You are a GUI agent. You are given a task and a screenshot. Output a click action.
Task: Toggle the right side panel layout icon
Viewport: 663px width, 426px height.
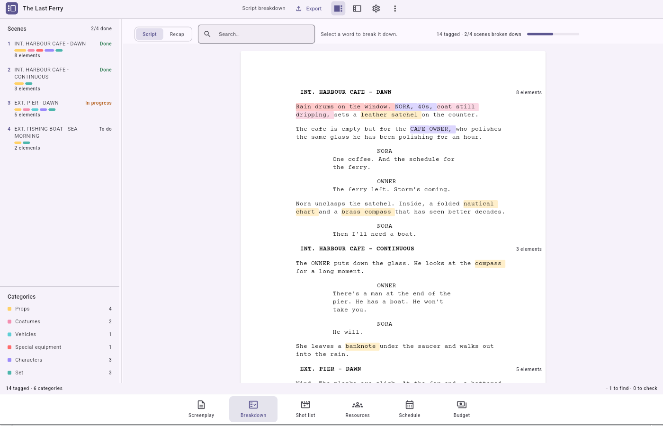click(338, 9)
